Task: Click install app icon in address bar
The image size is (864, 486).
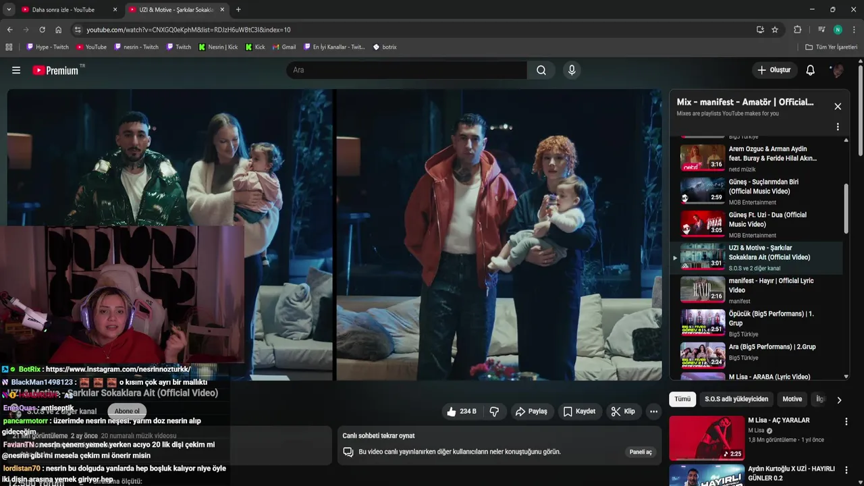Action: (x=760, y=30)
